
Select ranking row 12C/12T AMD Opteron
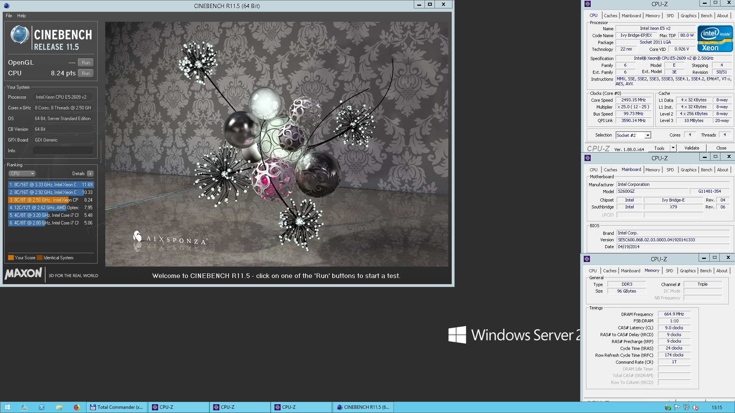pyautogui.click(x=51, y=208)
